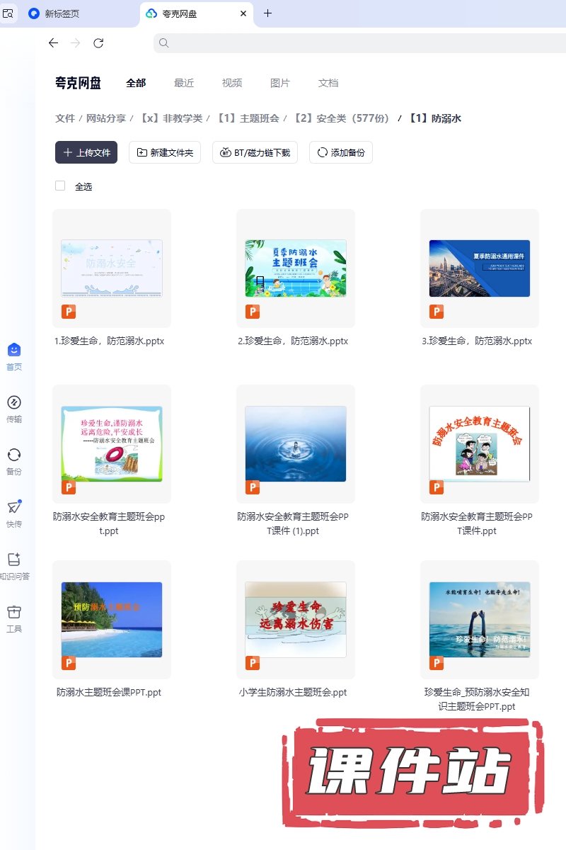Reload the page with refresh icon
This screenshot has width=566, height=850.
[98, 43]
